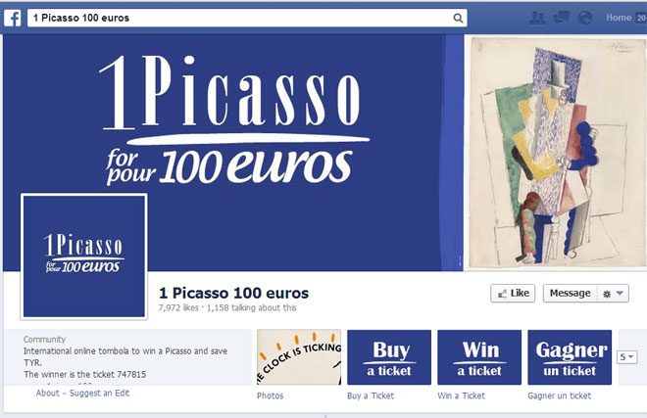The image size is (647, 418).
Task: Open the friend requests icon
Action: point(537,18)
